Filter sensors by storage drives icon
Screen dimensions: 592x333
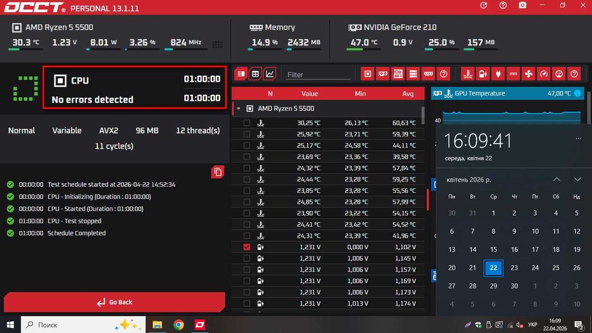(413, 73)
